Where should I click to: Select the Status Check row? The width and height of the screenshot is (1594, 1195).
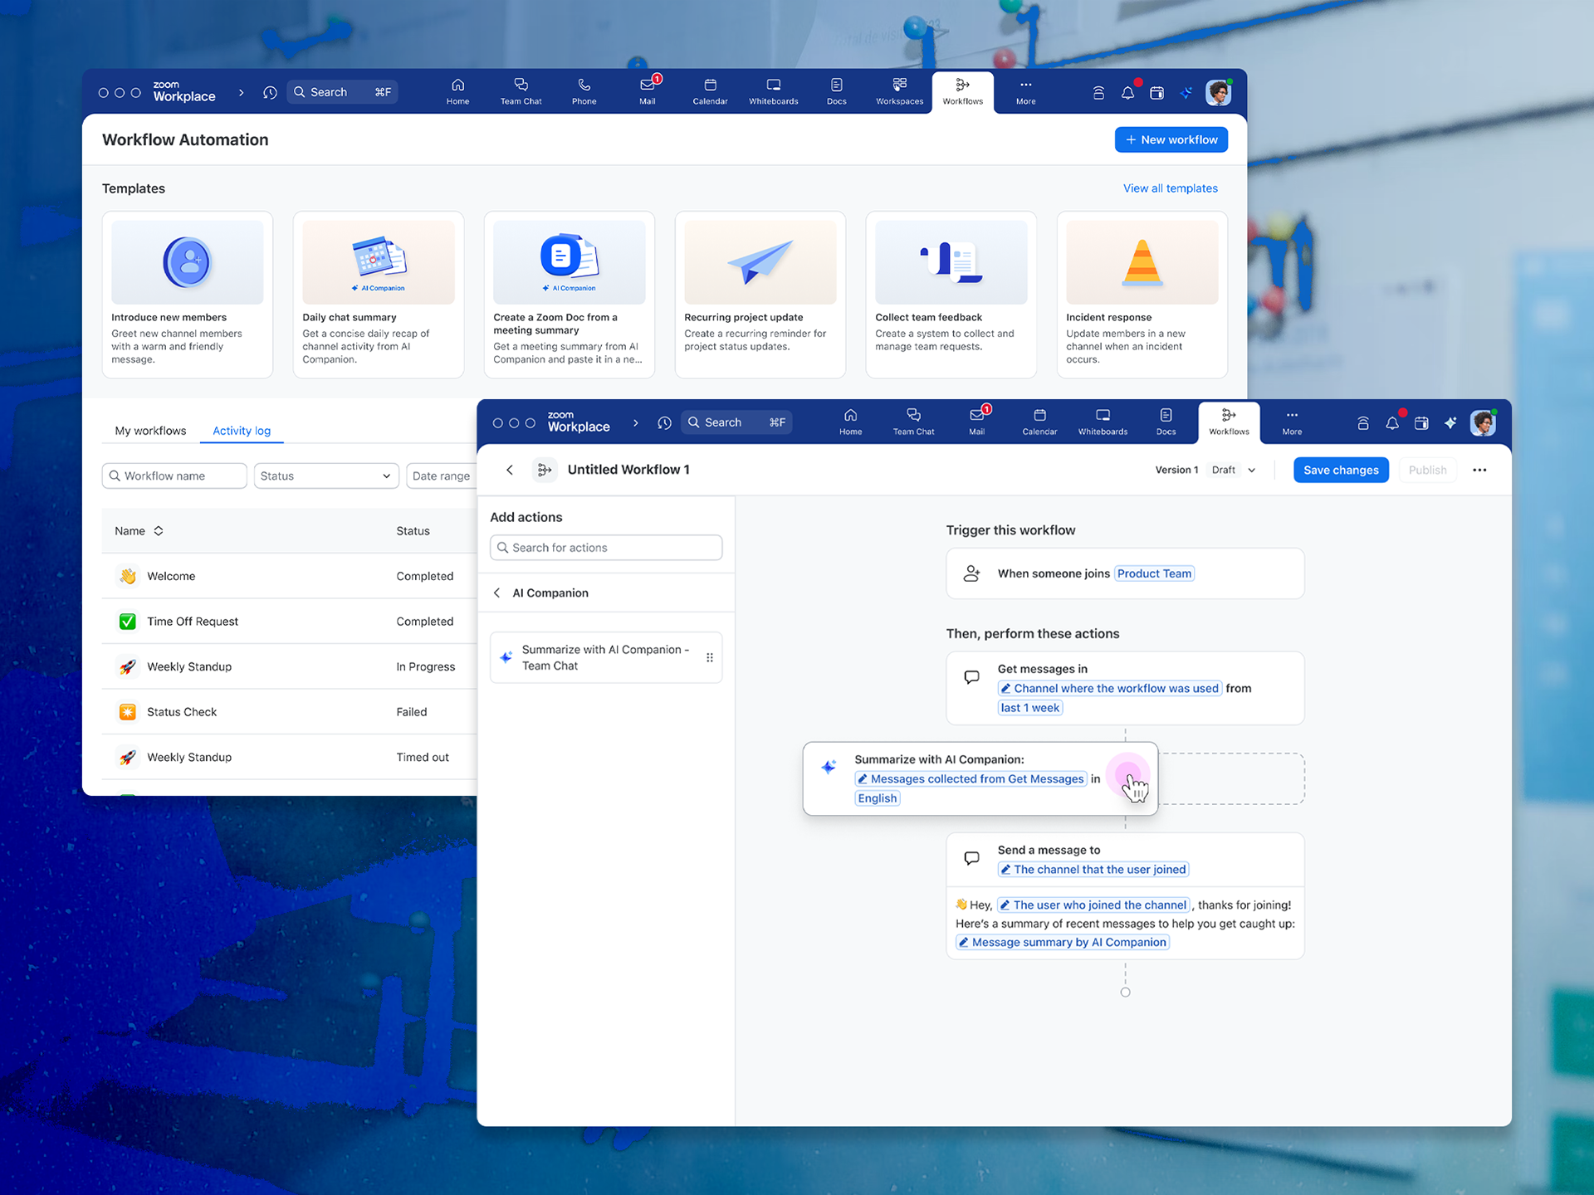tap(289, 712)
